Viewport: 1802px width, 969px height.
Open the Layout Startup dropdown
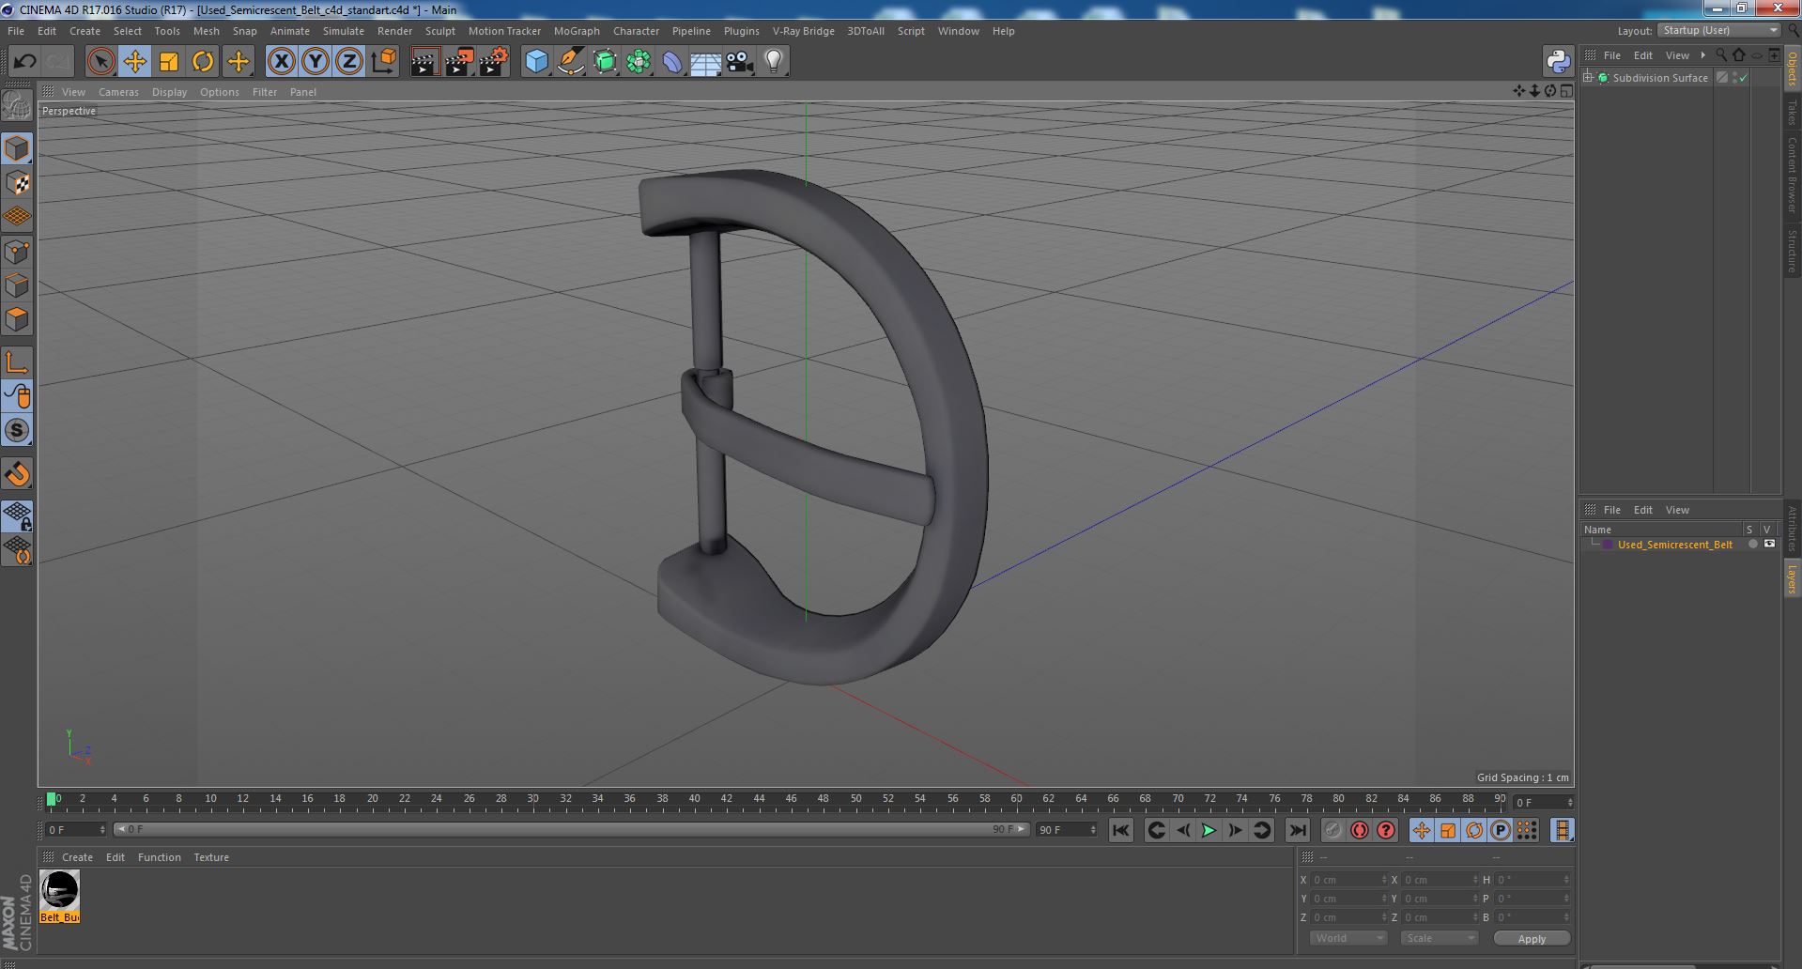click(1718, 30)
